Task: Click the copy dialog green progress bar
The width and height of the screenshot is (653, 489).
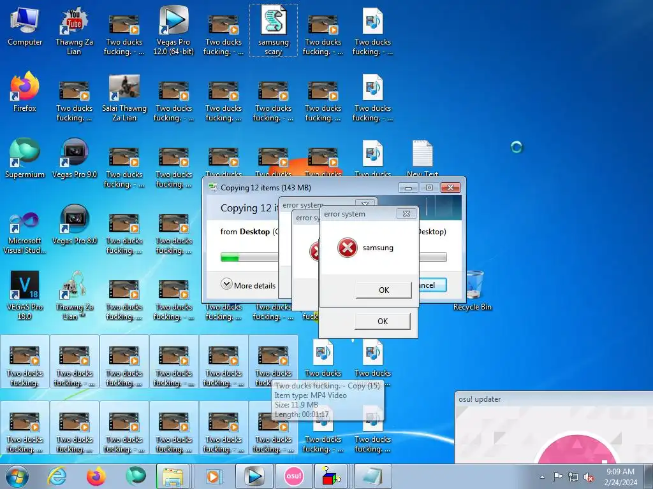Action: click(x=230, y=258)
